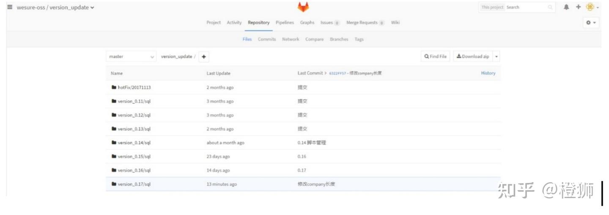The height and width of the screenshot is (215, 609).
Task: Open the Compare sub-tab
Action: [x=315, y=39]
